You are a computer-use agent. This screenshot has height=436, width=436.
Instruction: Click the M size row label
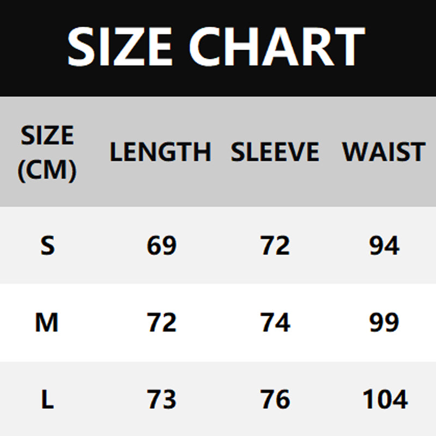coord(47,323)
